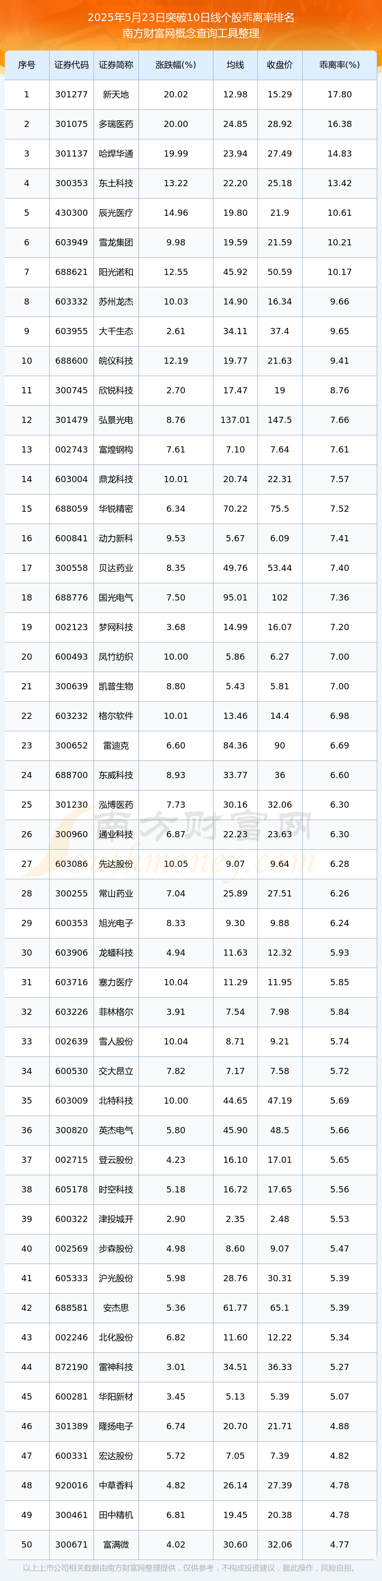The image size is (382, 1581).
Task: Click the 137.01 moving average value
Action: 235,420
